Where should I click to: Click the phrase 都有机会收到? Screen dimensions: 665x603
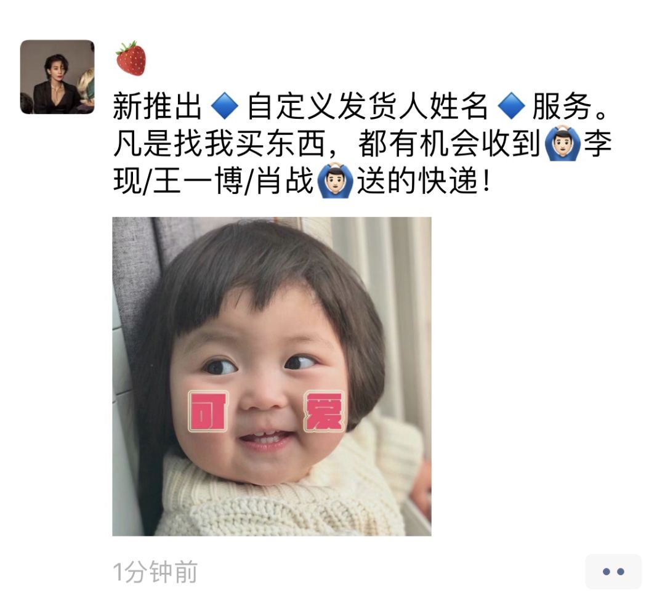(x=449, y=144)
